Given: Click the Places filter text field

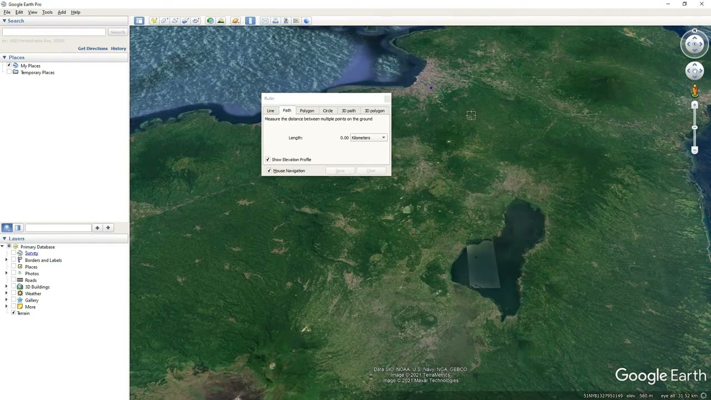Looking at the screenshot, I should [x=58, y=228].
